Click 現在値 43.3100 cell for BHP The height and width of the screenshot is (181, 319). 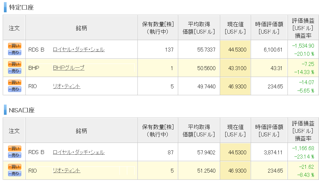tap(235, 68)
